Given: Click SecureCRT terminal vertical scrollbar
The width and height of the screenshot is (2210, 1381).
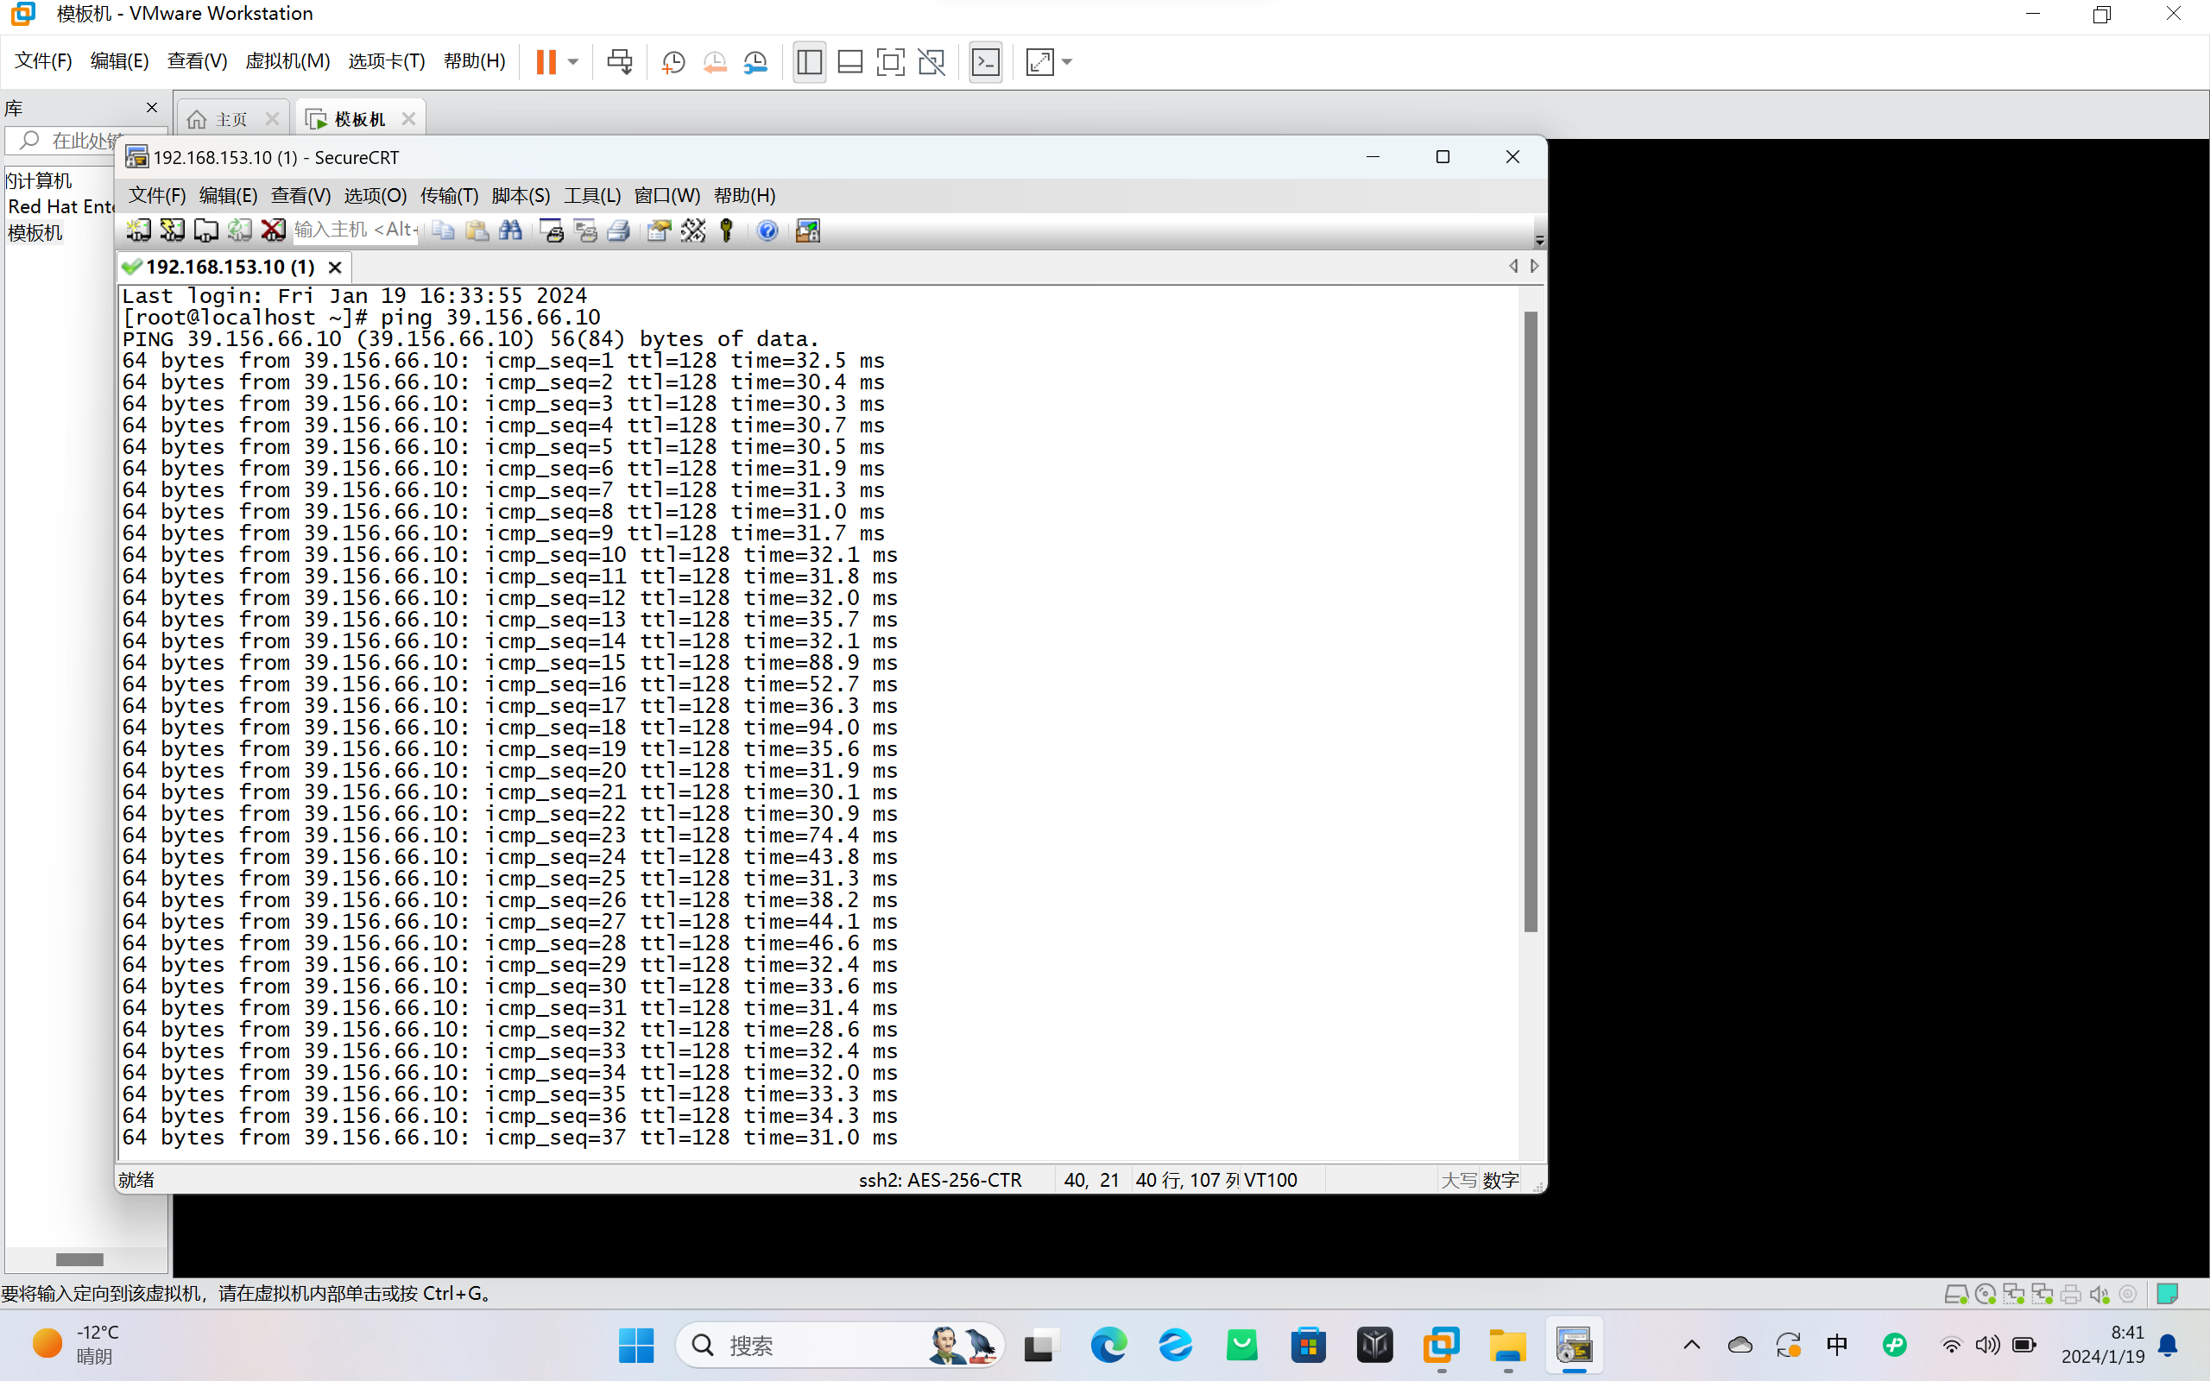Looking at the screenshot, I should pyautogui.click(x=1531, y=621).
